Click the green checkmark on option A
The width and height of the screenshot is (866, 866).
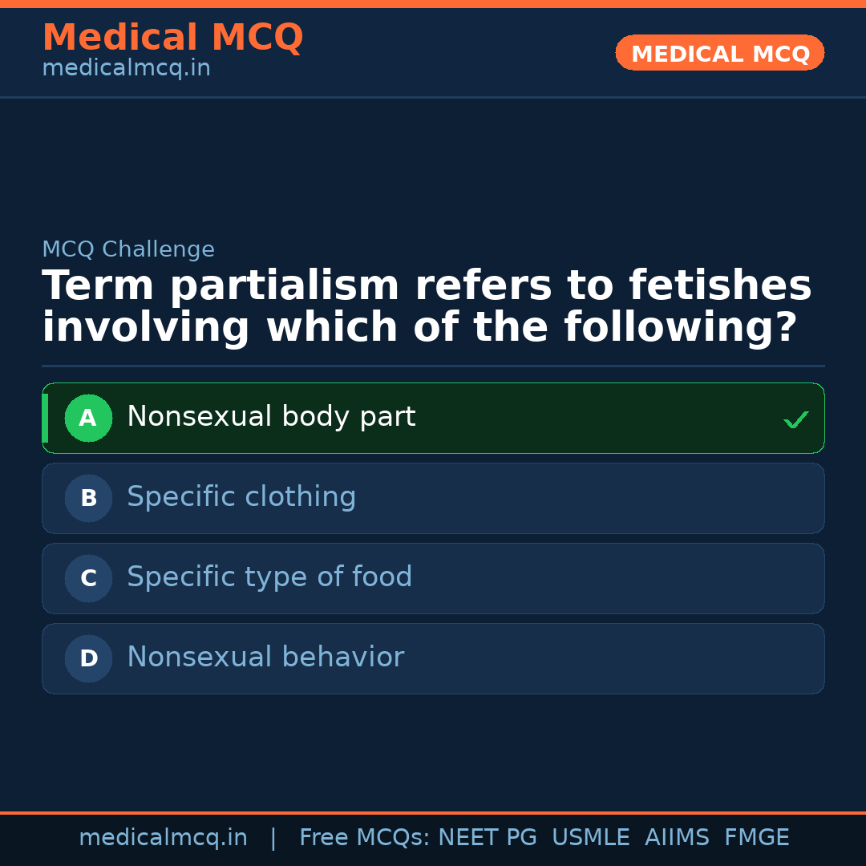[795, 419]
